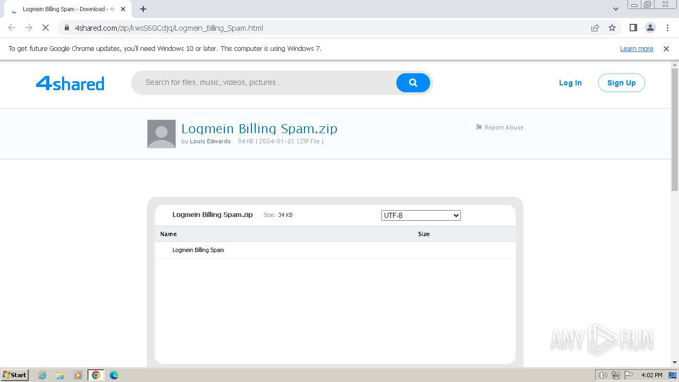Screen dimensions: 679x382
Task: Click Chrome taskbar icon
Action: 96,375
